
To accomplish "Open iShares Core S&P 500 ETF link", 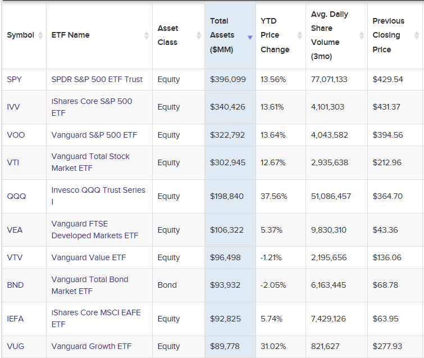I will click(x=92, y=107).
